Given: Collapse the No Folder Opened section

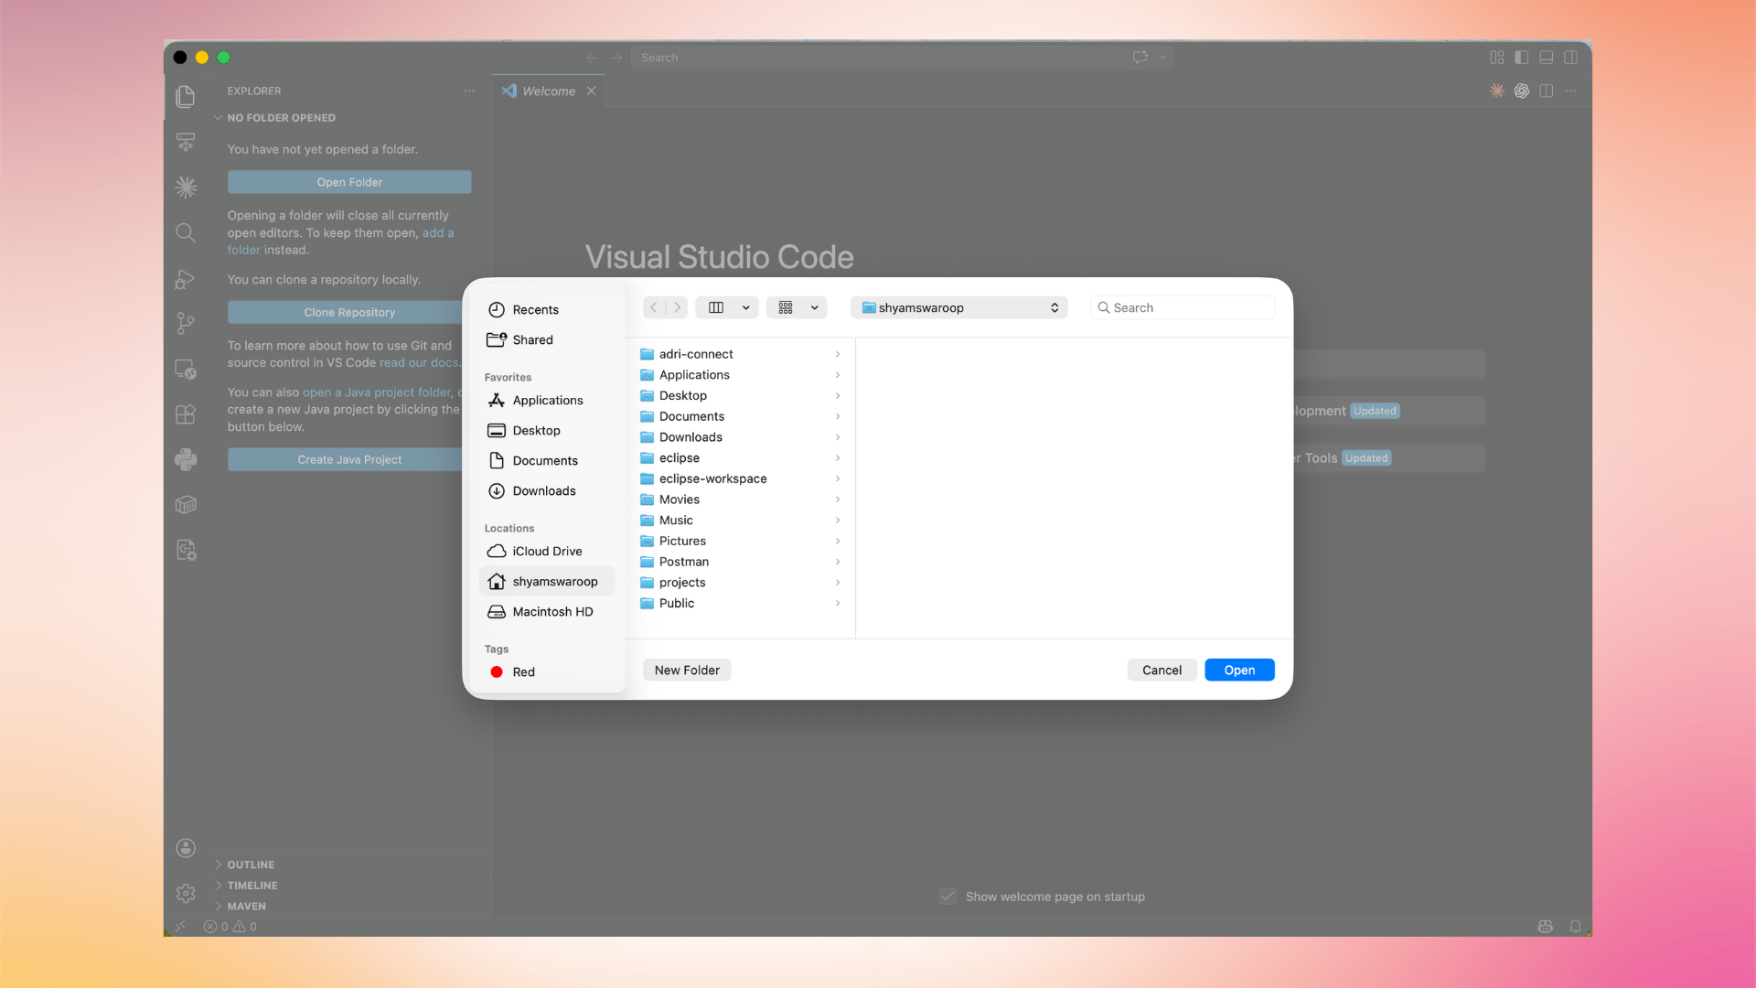Looking at the screenshot, I should pos(218,117).
